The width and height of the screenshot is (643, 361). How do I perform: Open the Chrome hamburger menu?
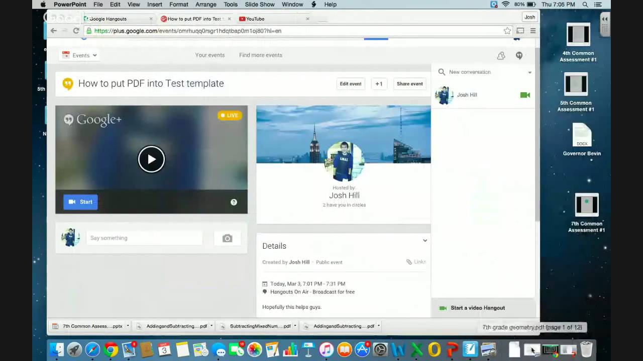pyautogui.click(x=533, y=31)
